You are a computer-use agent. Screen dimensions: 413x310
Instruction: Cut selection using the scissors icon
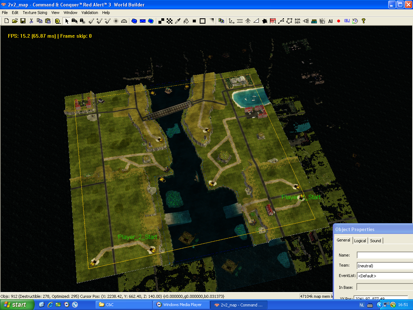31,21
